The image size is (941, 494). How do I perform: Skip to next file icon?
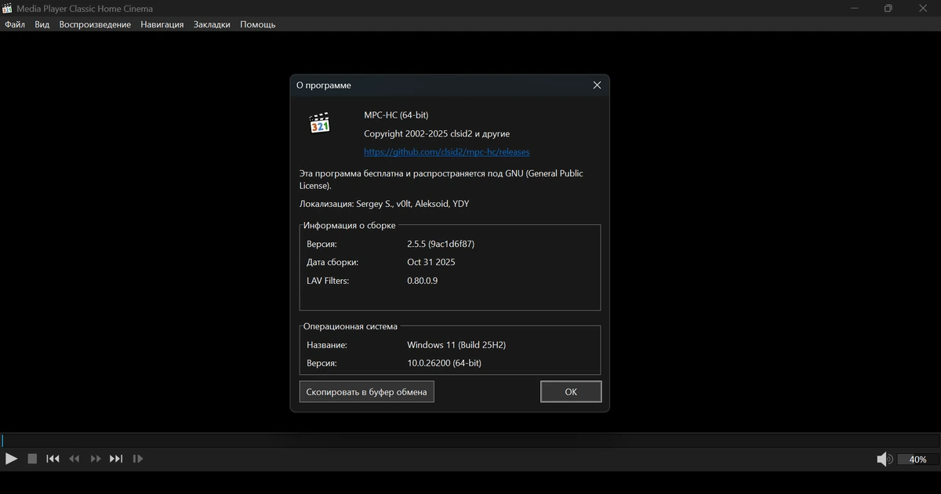pyautogui.click(x=116, y=459)
